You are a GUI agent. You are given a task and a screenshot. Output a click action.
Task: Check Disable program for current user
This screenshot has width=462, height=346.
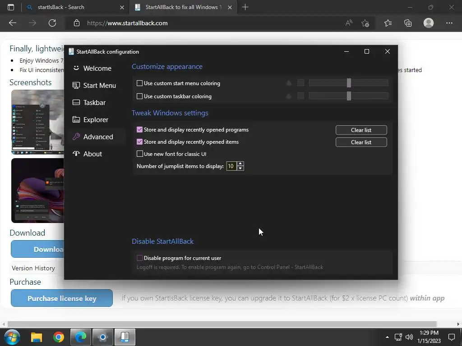tap(140, 258)
